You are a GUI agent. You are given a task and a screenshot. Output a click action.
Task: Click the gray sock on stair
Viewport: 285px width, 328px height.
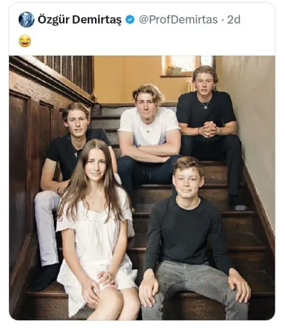coord(239,207)
